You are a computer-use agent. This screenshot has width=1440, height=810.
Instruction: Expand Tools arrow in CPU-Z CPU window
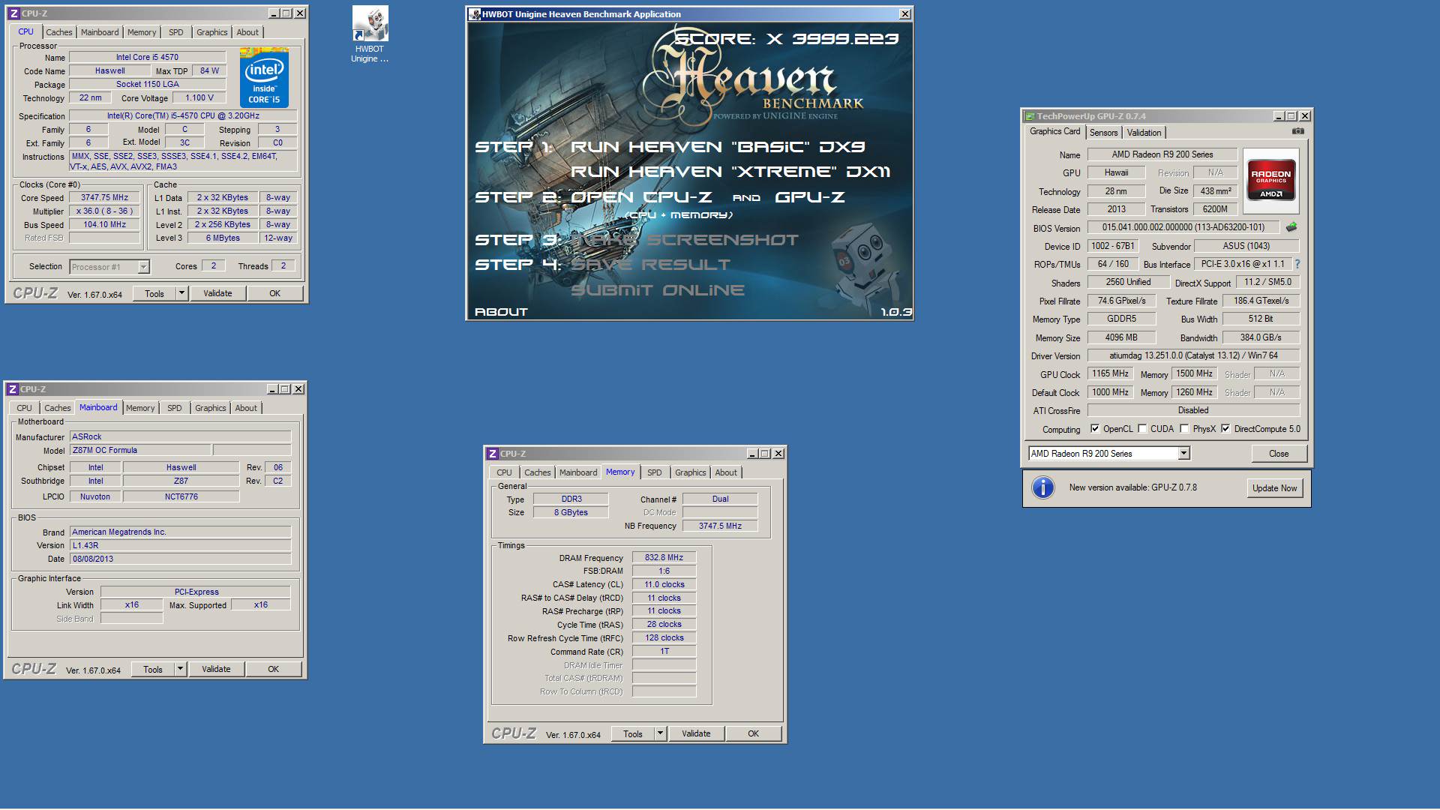(x=181, y=293)
